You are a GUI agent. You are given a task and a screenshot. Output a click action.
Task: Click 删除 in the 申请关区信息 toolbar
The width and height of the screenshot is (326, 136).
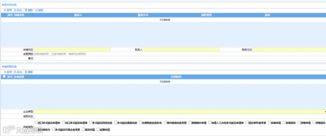29,10
